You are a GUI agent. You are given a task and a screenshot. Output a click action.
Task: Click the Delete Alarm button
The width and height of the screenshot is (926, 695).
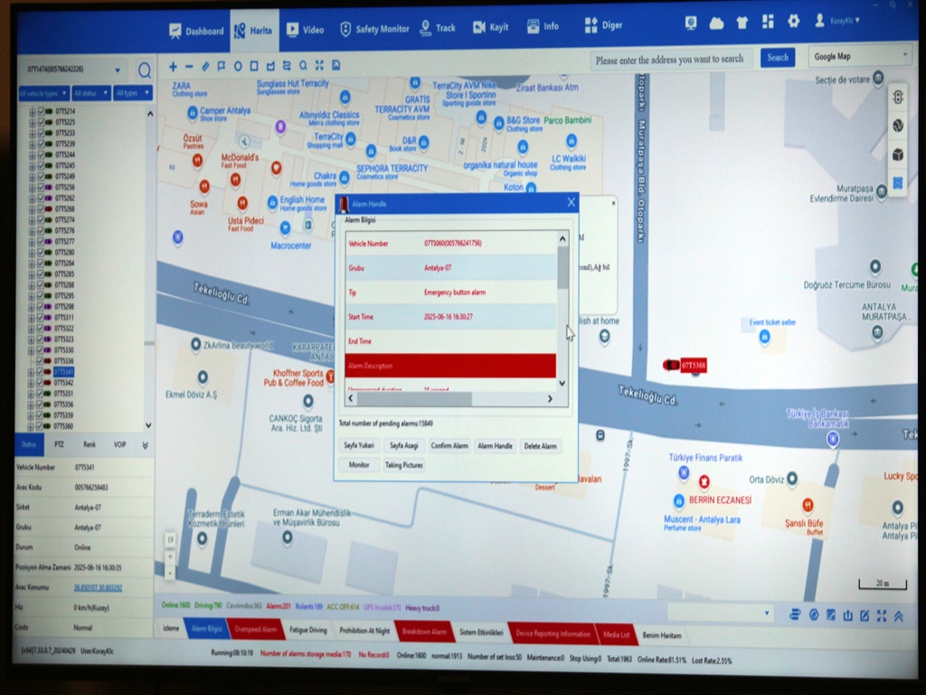point(541,445)
